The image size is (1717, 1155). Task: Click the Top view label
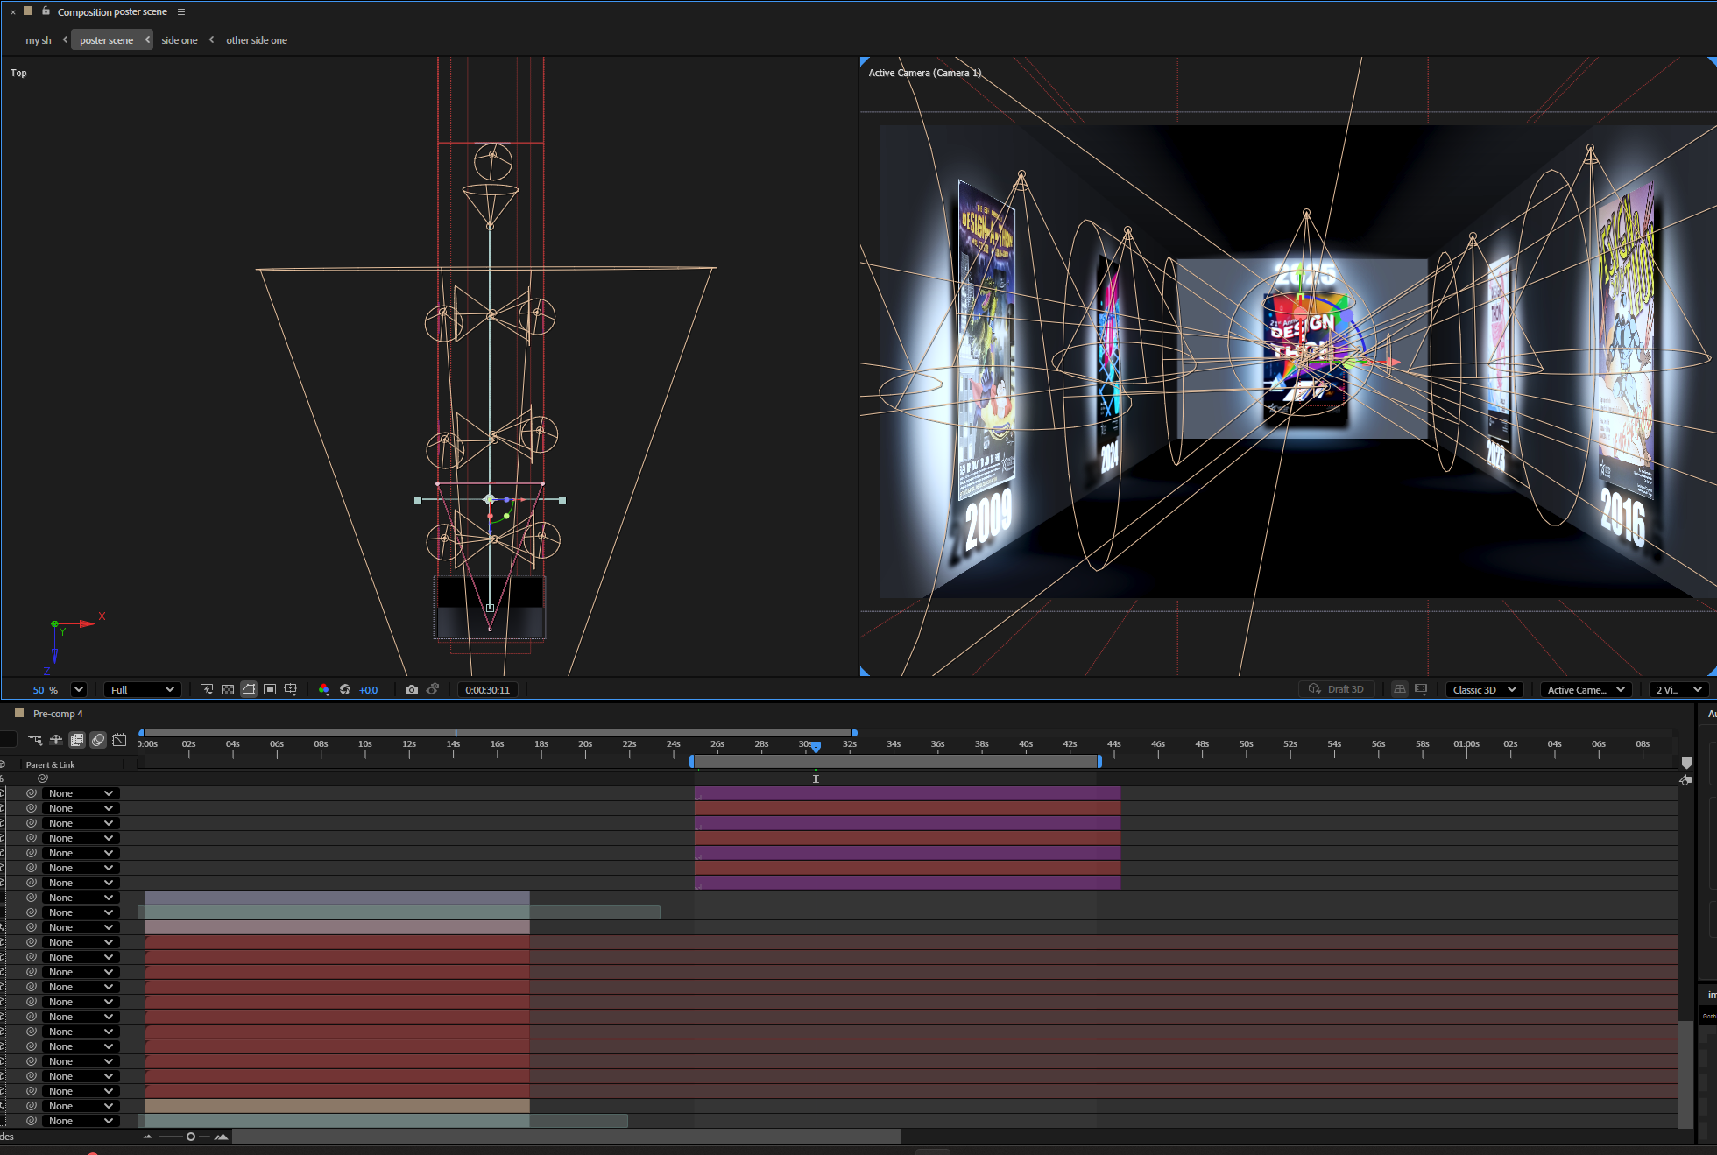tap(18, 73)
